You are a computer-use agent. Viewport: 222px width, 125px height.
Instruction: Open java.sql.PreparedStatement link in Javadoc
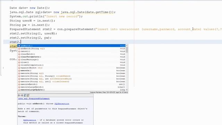tap(34, 99)
